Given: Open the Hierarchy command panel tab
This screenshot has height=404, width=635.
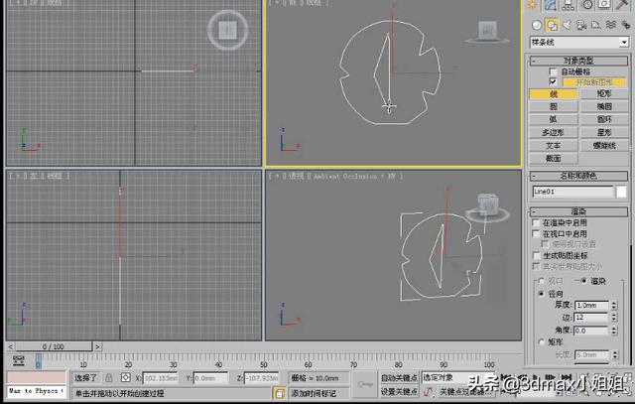Looking at the screenshot, I should (569, 4).
